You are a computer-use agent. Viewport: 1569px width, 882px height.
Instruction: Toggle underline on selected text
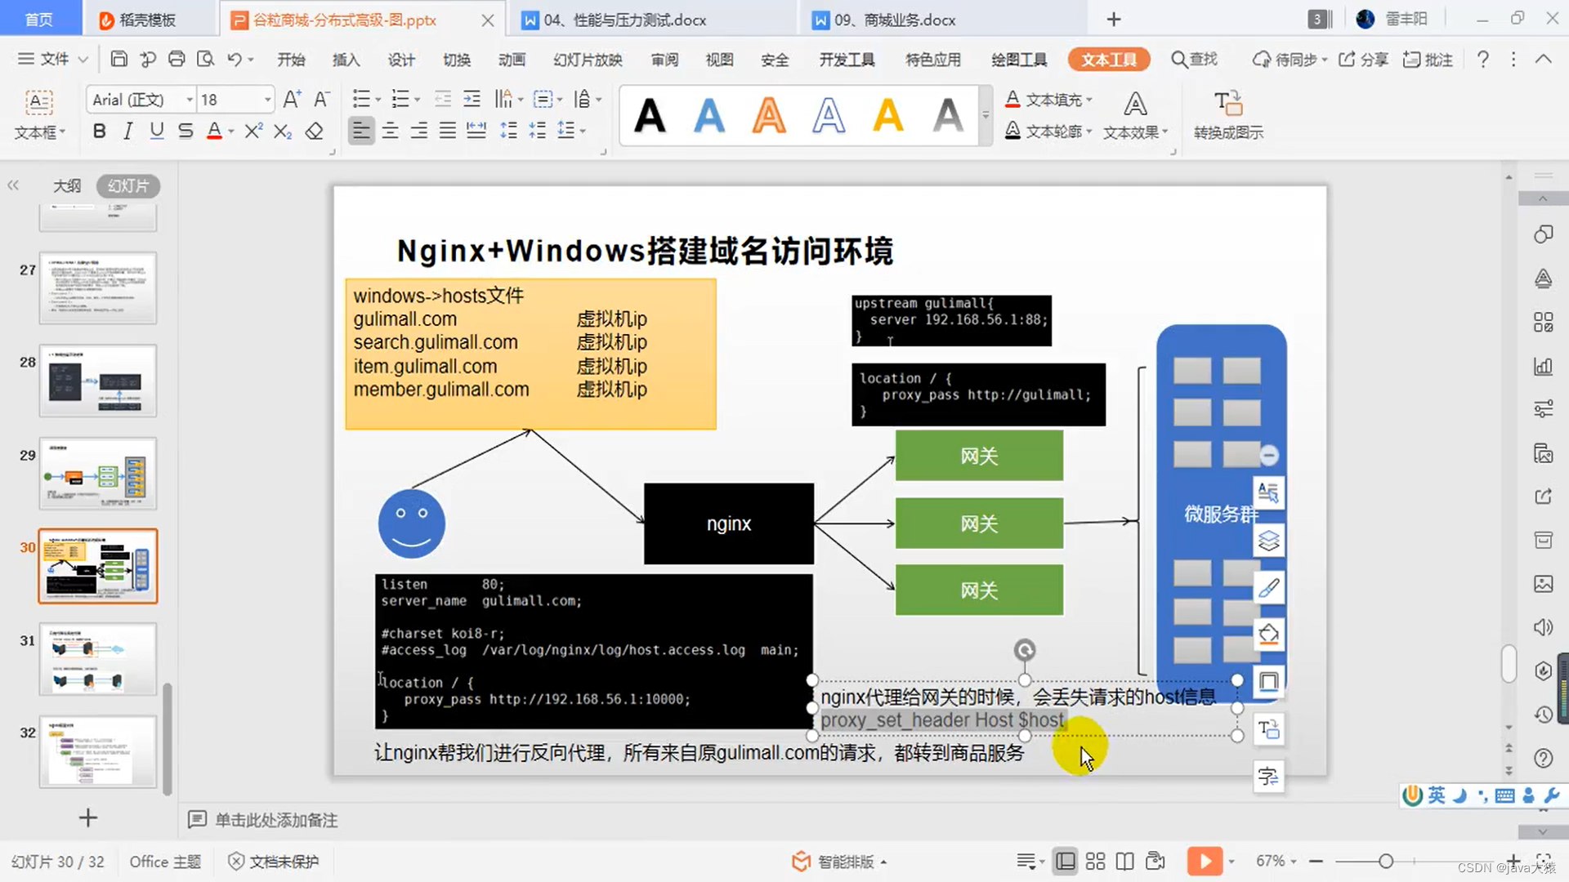click(x=156, y=131)
